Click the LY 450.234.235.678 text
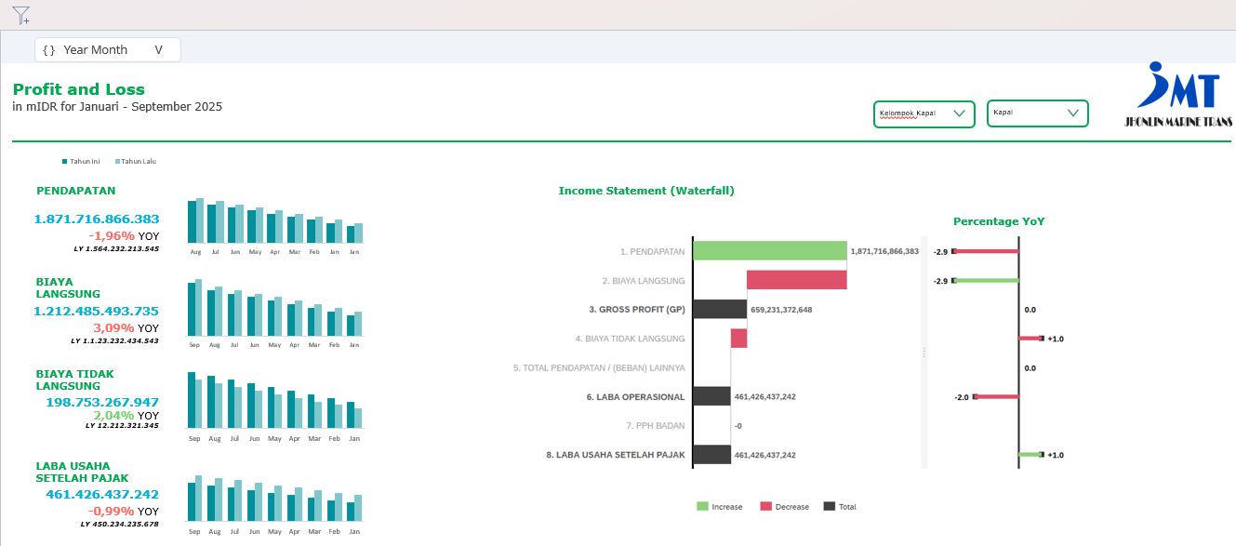1236x546 pixels. point(119,525)
